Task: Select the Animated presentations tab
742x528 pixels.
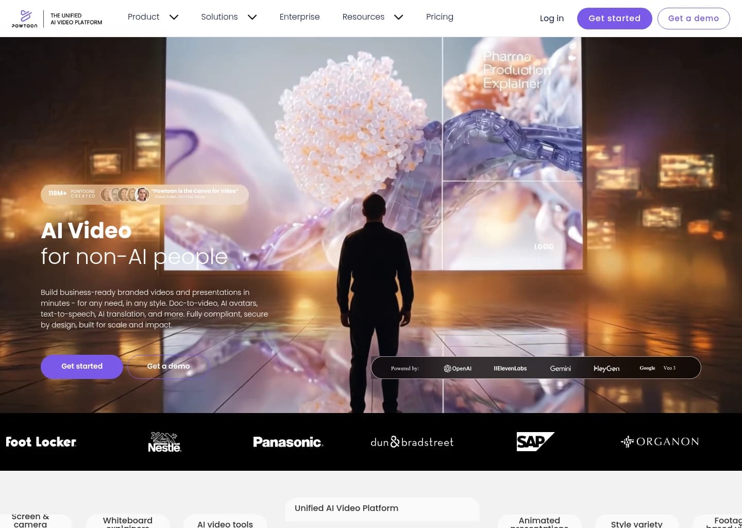Action: tap(539, 521)
